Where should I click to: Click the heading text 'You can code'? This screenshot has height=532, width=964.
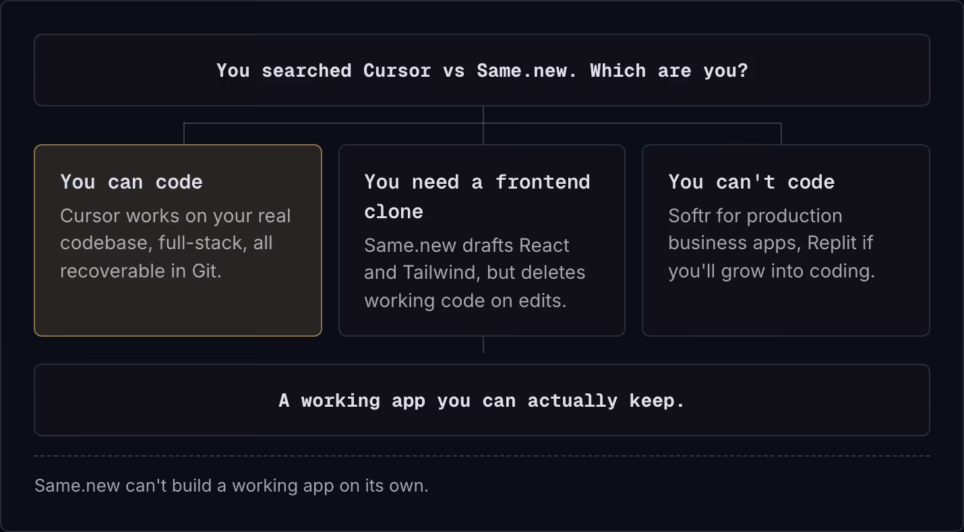click(x=131, y=182)
